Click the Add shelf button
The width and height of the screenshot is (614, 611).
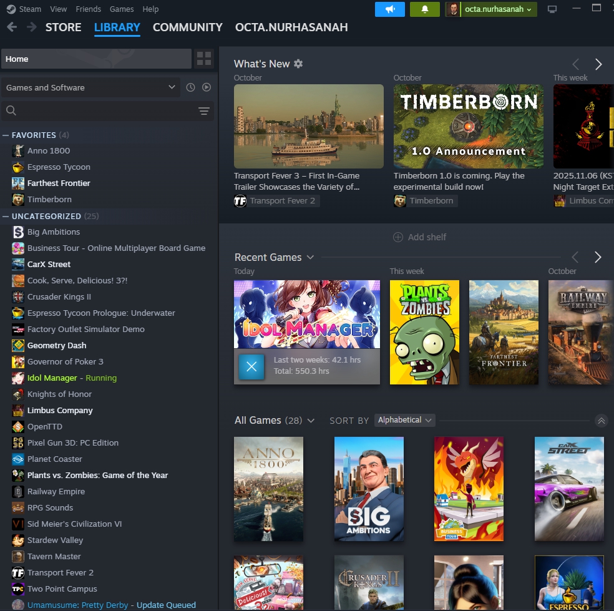click(419, 237)
